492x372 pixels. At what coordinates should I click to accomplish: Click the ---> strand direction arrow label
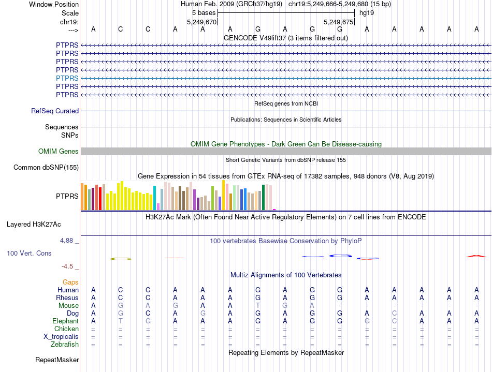73,30
